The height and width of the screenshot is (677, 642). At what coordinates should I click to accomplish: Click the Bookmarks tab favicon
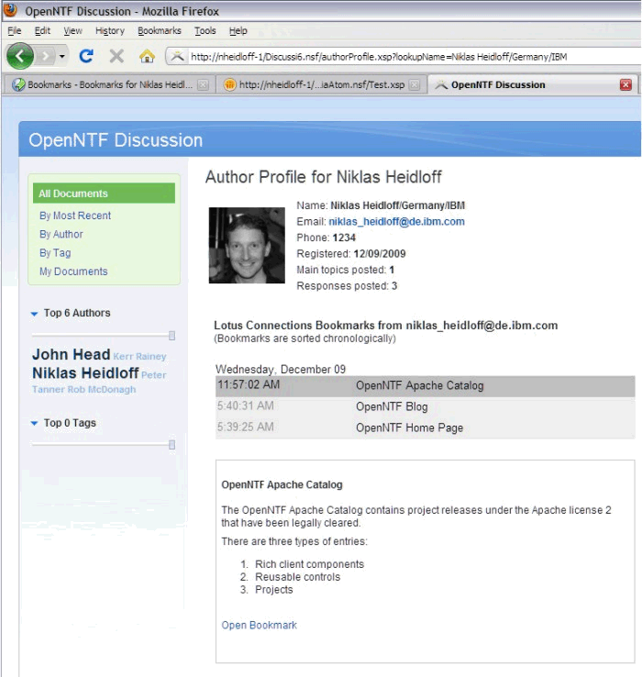click(18, 84)
